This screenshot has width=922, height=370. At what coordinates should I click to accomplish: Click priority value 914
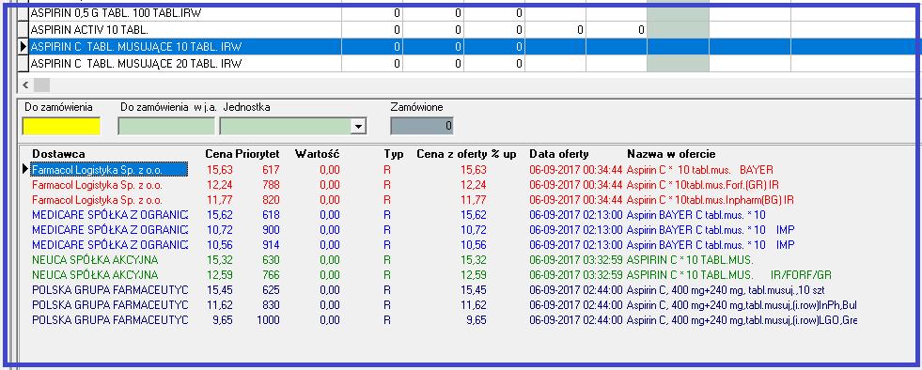tap(271, 245)
